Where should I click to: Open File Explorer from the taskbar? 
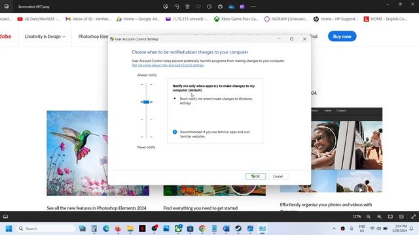130,228
